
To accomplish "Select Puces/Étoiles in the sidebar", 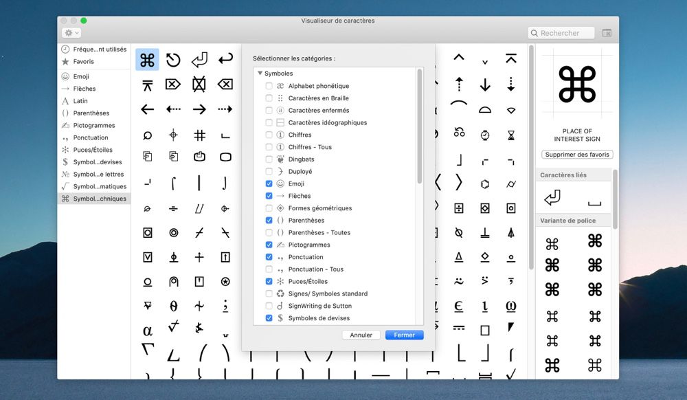I will point(94,150).
